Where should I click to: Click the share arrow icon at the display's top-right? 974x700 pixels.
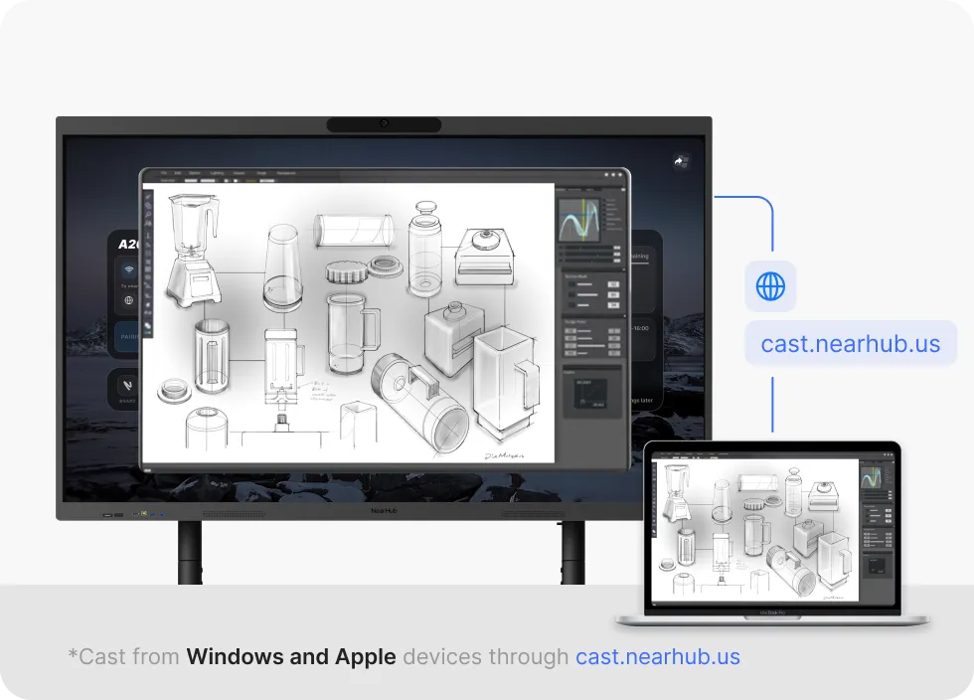(x=680, y=161)
